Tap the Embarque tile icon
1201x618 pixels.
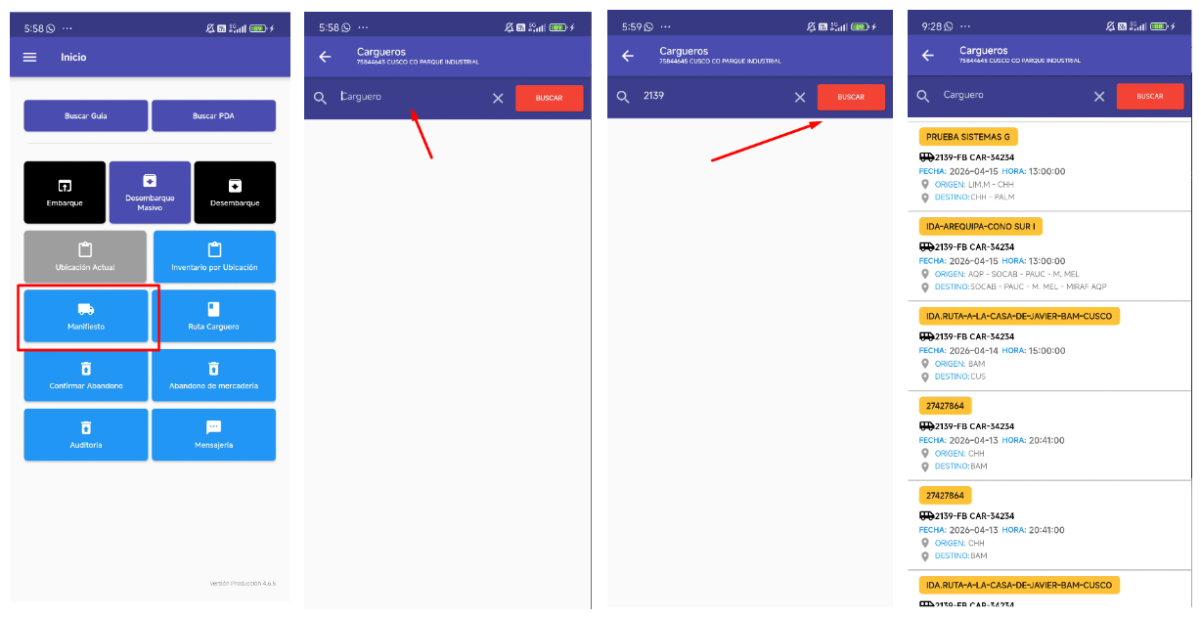(x=65, y=186)
